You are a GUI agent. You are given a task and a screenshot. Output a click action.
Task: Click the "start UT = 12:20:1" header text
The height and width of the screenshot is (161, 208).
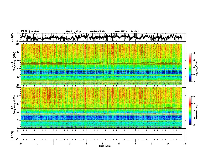point(127,32)
